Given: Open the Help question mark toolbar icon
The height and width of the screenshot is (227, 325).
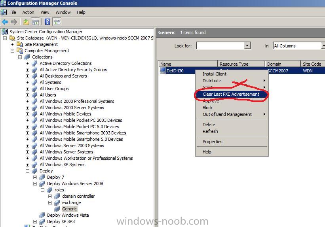Looking at the screenshot, I should tap(47, 22).
